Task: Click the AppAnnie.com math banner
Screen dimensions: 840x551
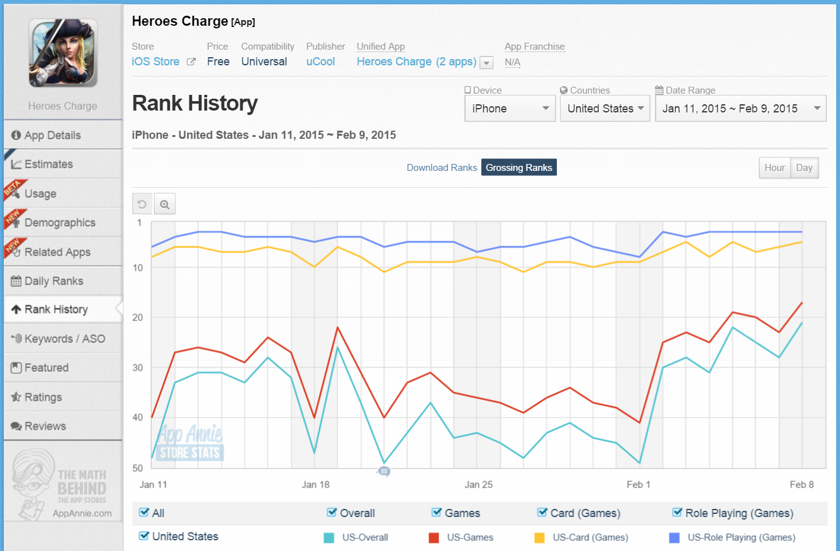Action: pyautogui.click(x=63, y=485)
